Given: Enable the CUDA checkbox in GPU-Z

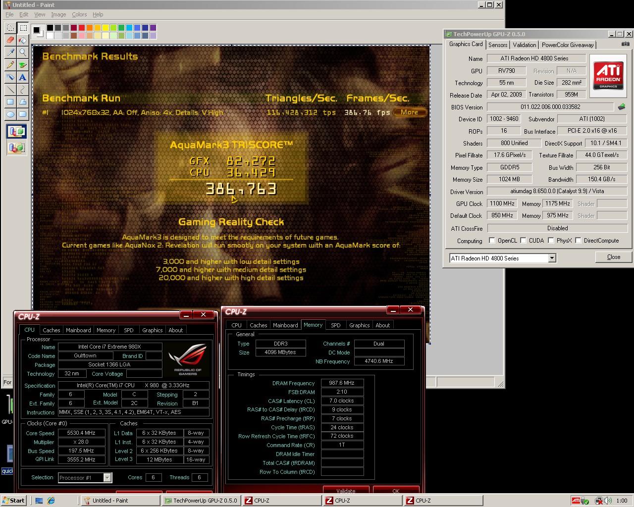Looking at the screenshot, I should tap(523, 241).
